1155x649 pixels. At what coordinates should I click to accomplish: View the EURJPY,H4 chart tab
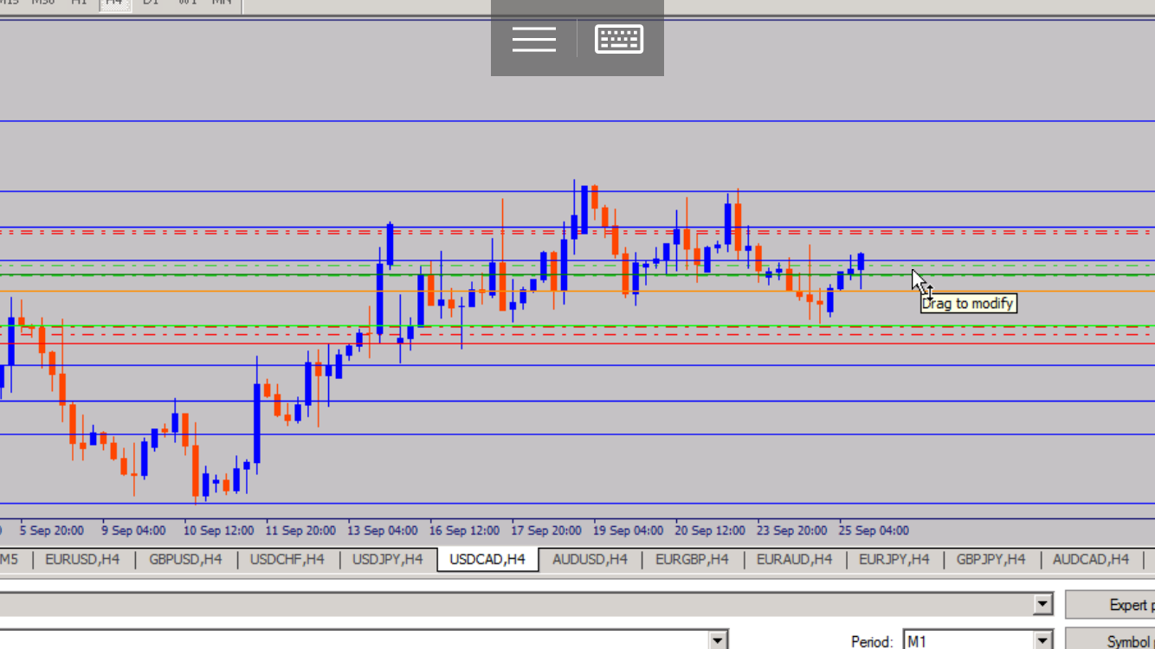(x=894, y=559)
